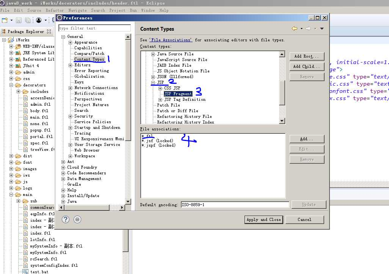Click the decorators folder icon

click(x=18, y=85)
